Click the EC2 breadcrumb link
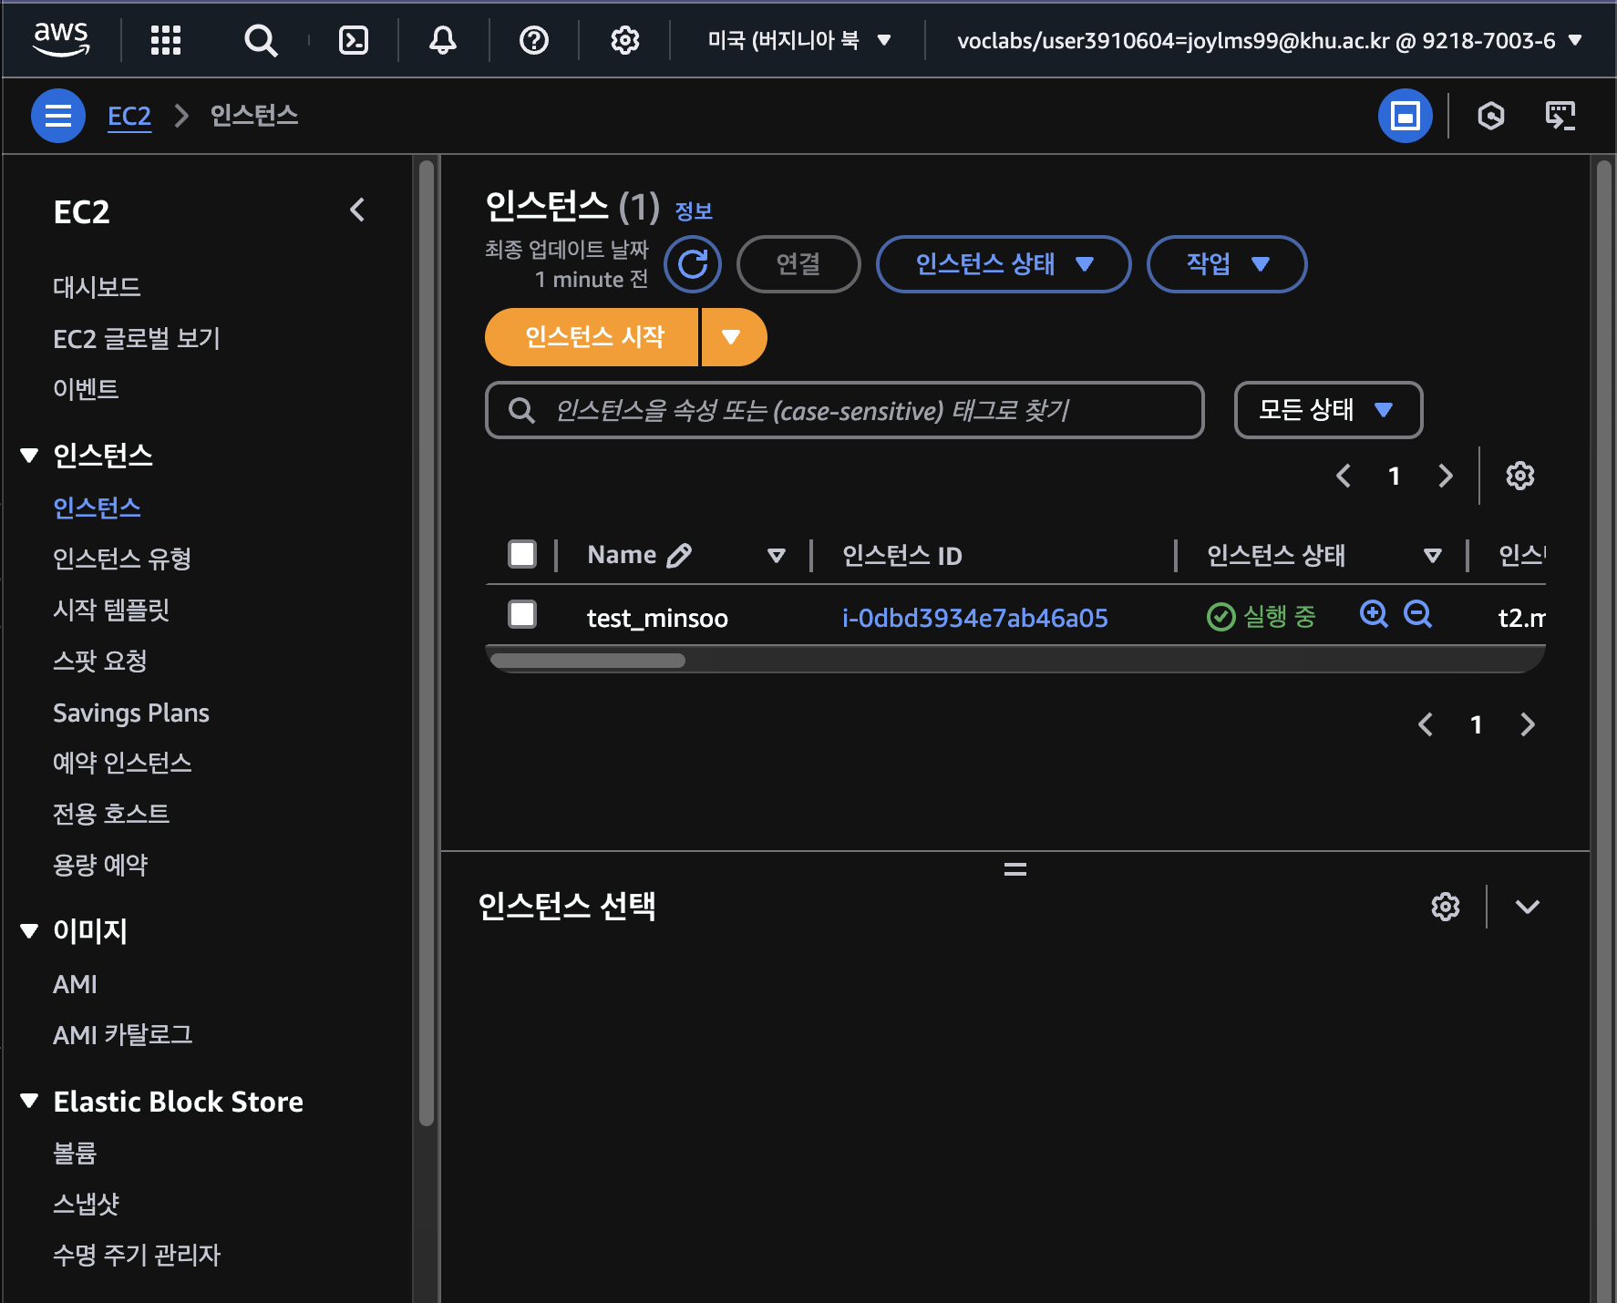This screenshot has width=1617, height=1303. tap(129, 116)
